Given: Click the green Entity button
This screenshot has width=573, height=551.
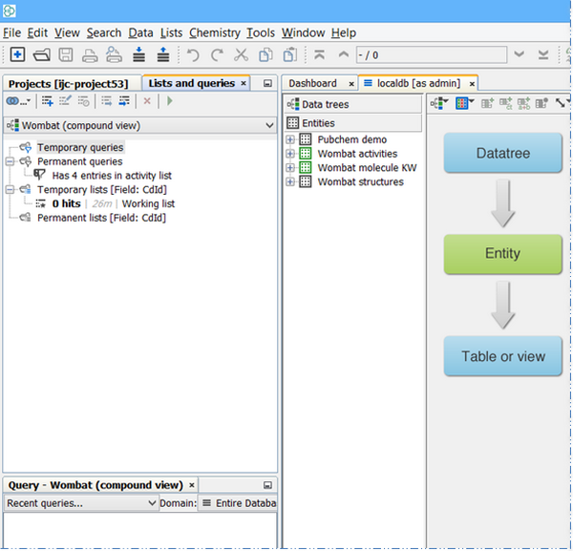Looking at the screenshot, I should [x=502, y=254].
